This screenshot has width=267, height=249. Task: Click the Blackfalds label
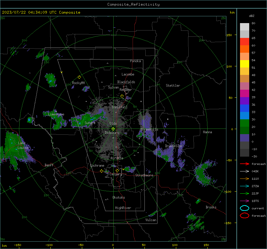tap(126, 82)
